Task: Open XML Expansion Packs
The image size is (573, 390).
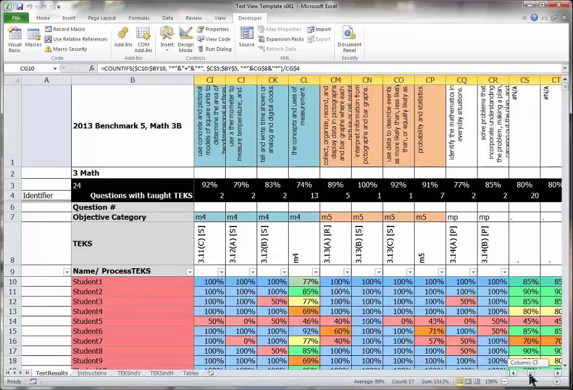Action: pyautogui.click(x=281, y=39)
